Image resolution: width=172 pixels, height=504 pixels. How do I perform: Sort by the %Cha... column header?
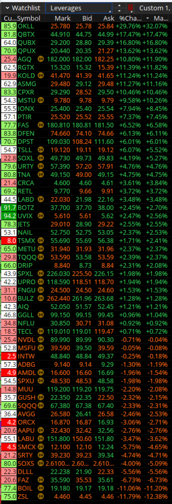tap(130, 18)
